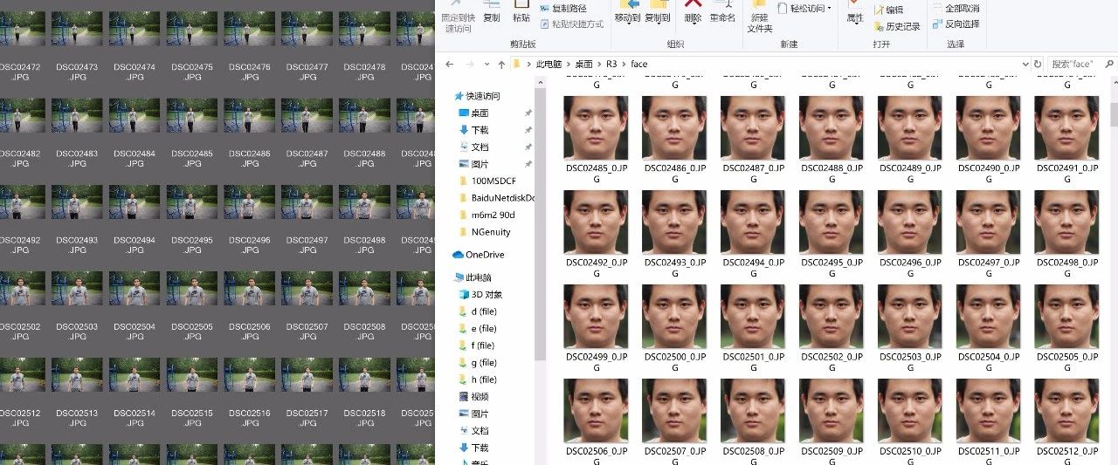Click breadcrumb chevron between 此电脑 and 桌面
The image size is (1118, 465).
(569, 65)
